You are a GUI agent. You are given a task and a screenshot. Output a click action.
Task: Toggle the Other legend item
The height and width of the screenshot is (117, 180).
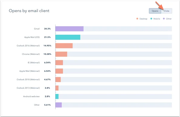(167, 19)
